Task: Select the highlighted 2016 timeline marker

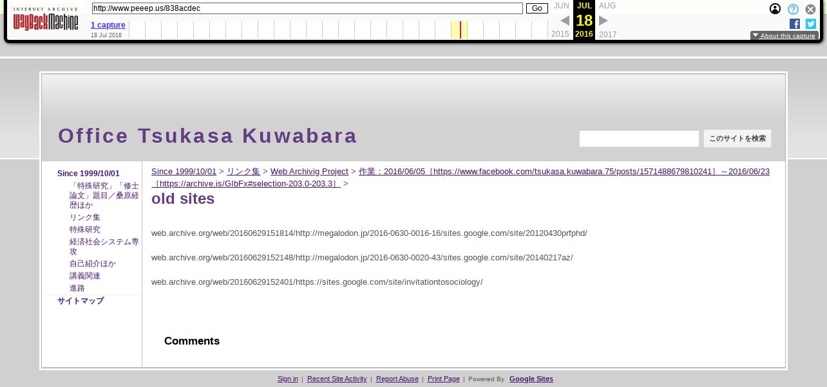Action: [x=459, y=30]
